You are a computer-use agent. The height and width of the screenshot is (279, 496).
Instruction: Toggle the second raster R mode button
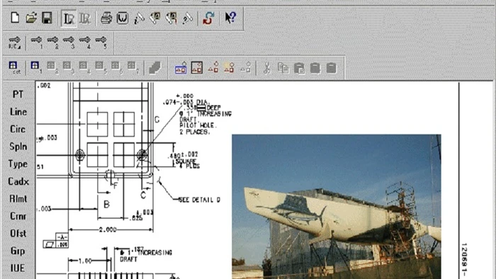point(85,18)
